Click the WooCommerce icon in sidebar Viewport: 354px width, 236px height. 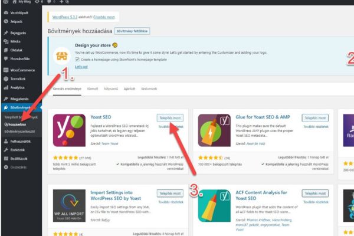[6, 70]
